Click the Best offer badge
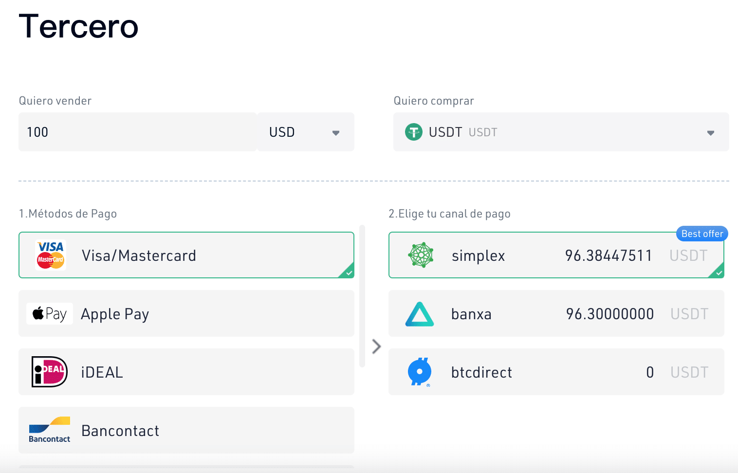This screenshot has height=473, width=738. pyautogui.click(x=702, y=234)
